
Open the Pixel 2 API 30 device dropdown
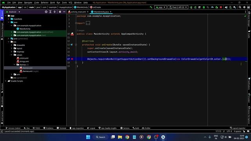pos(178,7)
